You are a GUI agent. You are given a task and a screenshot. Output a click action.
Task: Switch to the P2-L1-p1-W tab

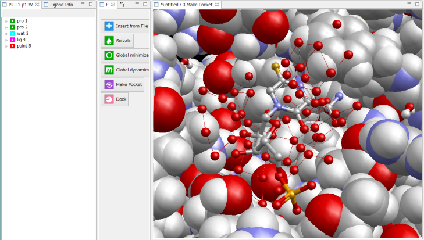click(21, 5)
